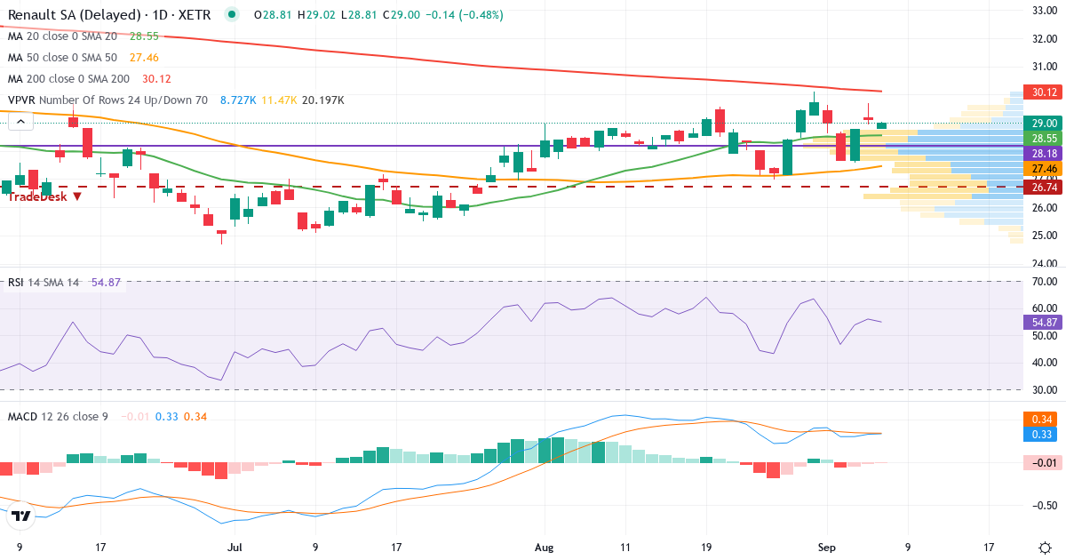This screenshot has width=1066, height=560.
Task: Click the purple 28.18 price label
Action: (x=1043, y=154)
